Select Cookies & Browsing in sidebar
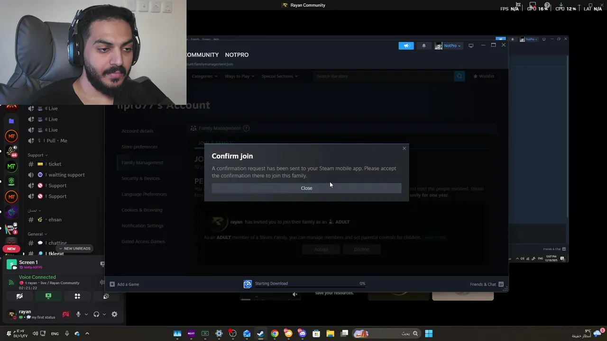This screenshot has height=341, width=607. point(142,210)
